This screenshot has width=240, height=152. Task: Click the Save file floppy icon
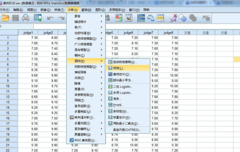pos(15,18)
